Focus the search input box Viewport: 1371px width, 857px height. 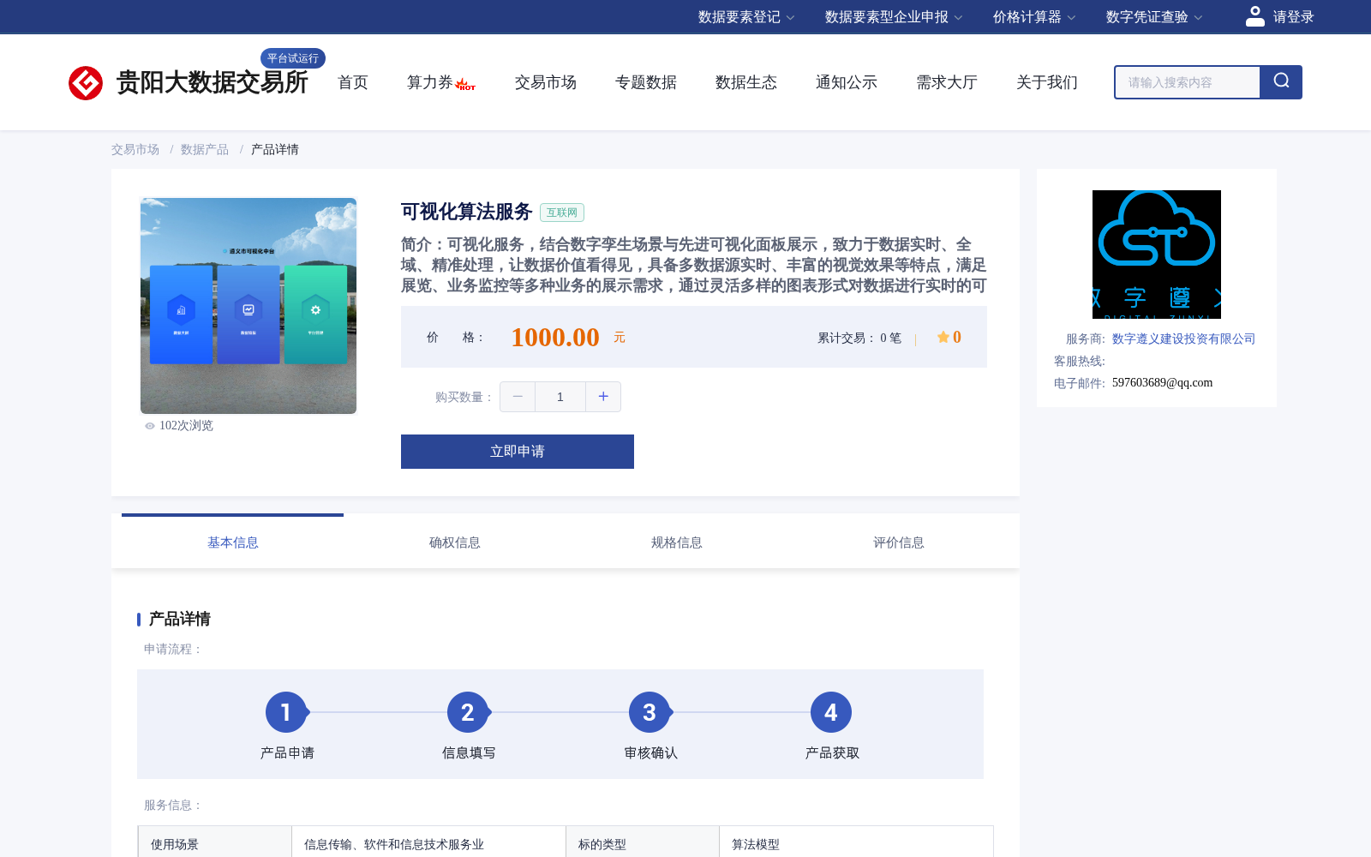pyautogui.click(x=1188, y=82)
